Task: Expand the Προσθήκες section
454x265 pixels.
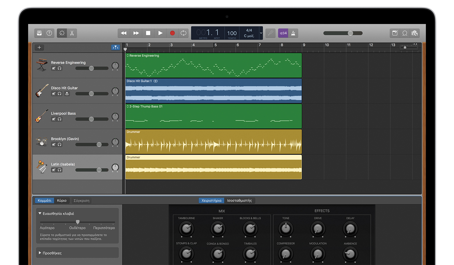Action: 40,253
